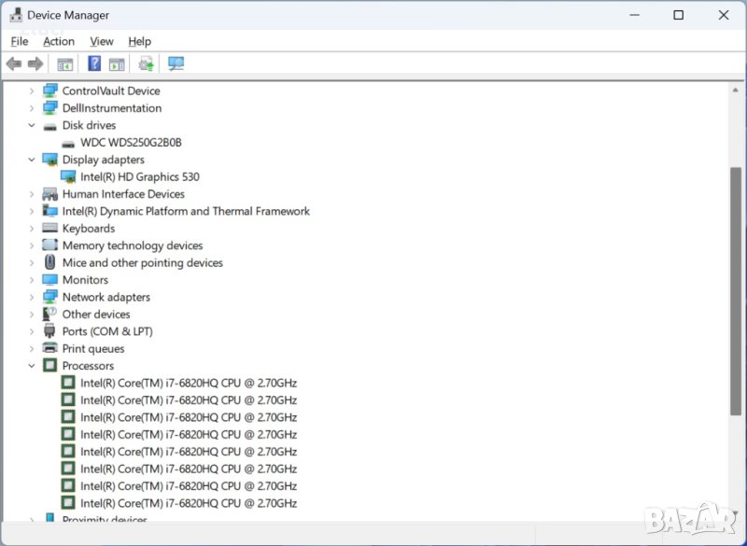The image size is (747, 546).
Task: Click the vertical scrollbar thumb
Action: point(736,289)
